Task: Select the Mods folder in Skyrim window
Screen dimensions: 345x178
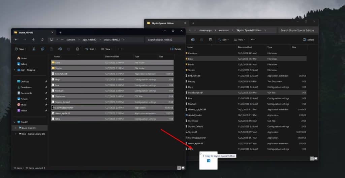Action: pos(246,64)
